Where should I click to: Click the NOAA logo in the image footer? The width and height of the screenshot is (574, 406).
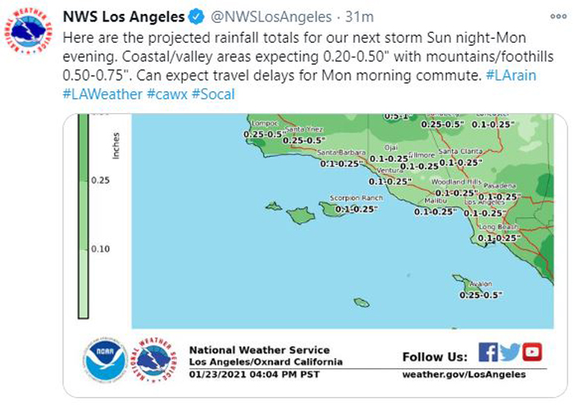click(105, 358)
